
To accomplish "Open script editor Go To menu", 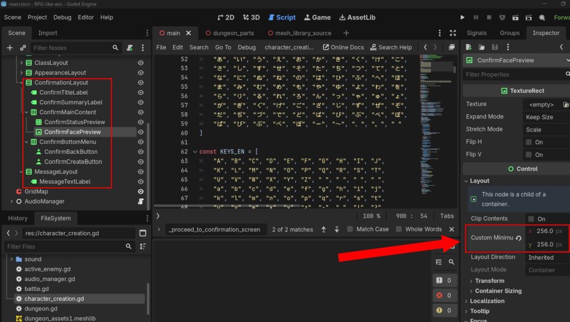I will point(223,47).
